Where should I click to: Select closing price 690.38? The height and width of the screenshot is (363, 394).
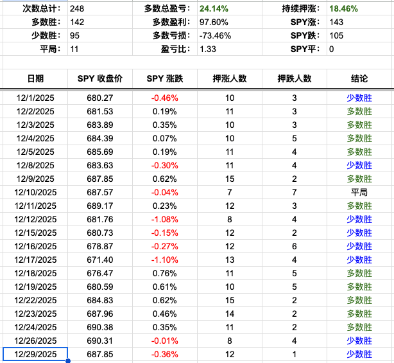point(100,327)
